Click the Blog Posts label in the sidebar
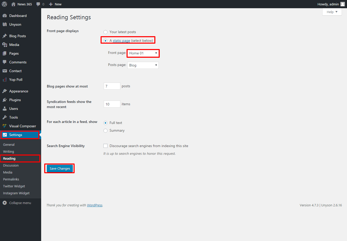This screenshot has height=241, width=347. pos(17,36)
